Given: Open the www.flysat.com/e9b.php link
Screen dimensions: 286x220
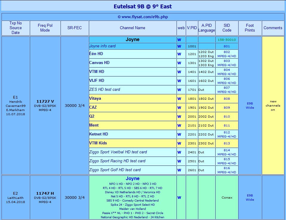Looking at the screenshot, I should tap(145, 17).
